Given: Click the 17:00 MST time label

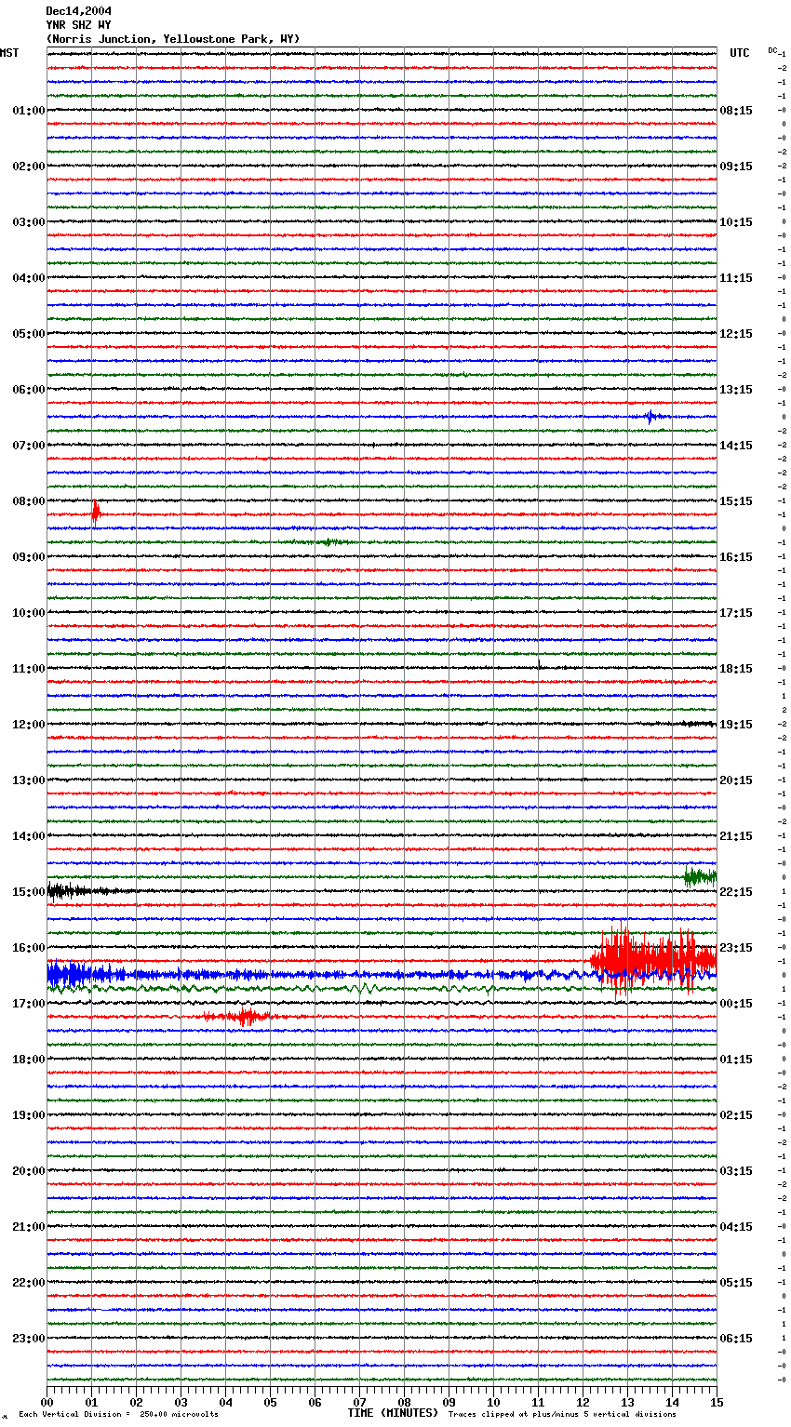Looking at the screenshot, I should click(29, 1004).
